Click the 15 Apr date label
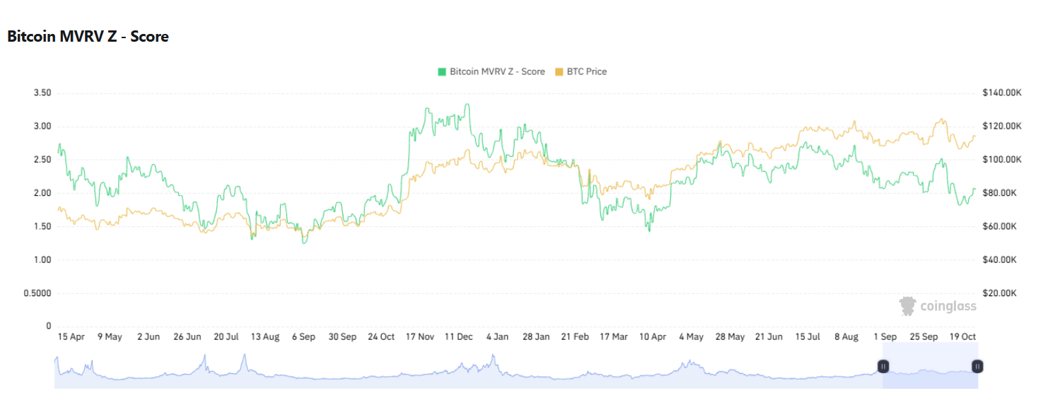The height and width of the screenshot is (405, 1048). point(71,337)
